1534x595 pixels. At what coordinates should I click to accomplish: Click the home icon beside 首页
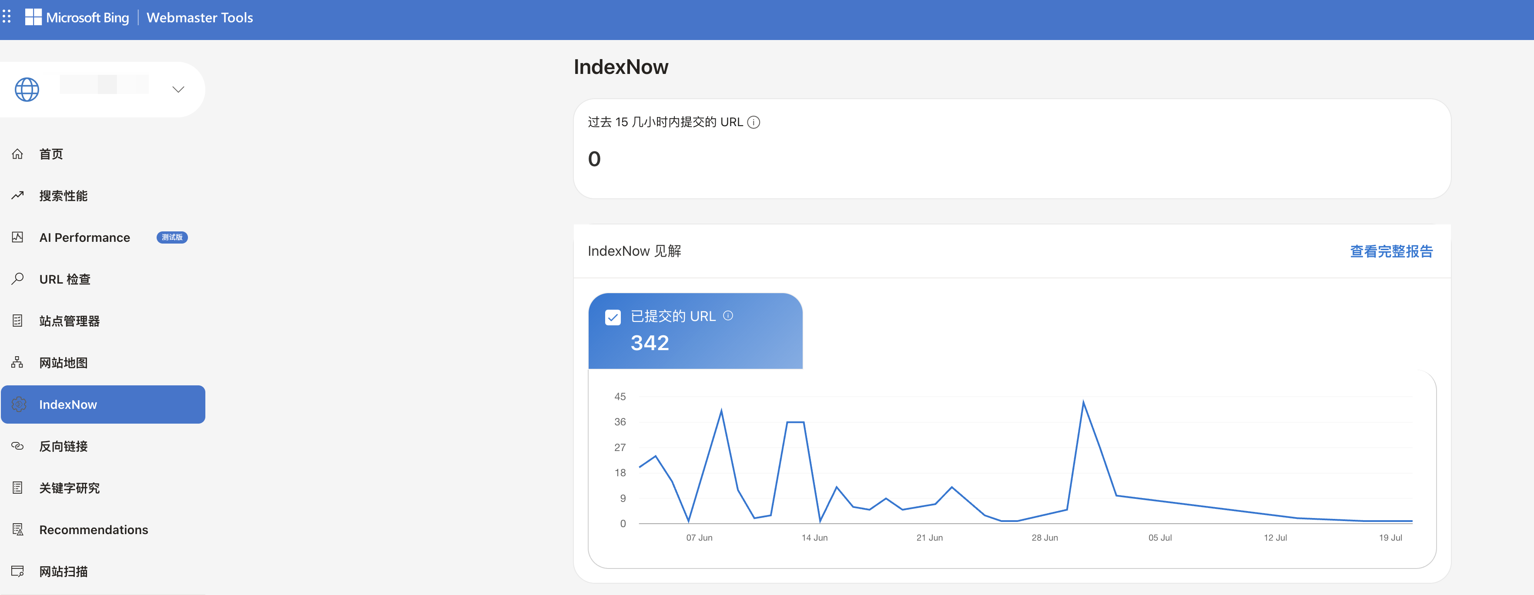click(x=17, y=154)
